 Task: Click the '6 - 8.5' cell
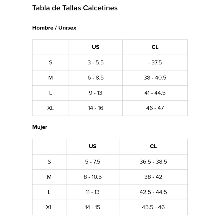[96, 78]
